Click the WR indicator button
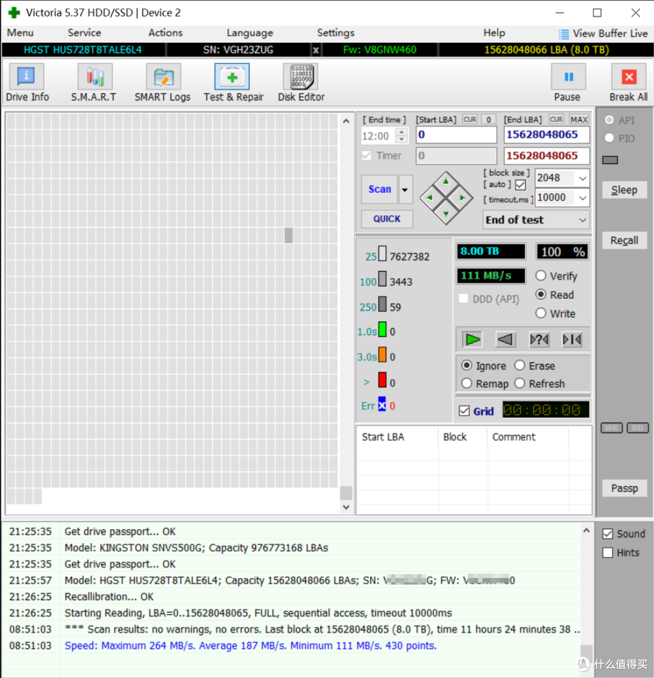Image resolution: width=654 pixels, height=678 pixels. pyautogui.click(x=611, y=428)
